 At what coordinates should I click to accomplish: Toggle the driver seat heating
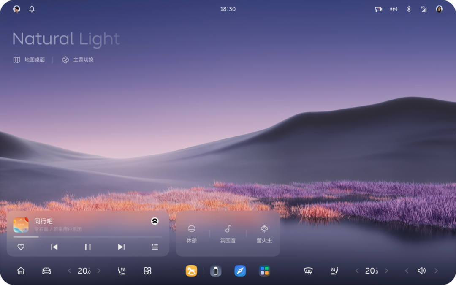pyautogui.click(x=122, y=271)
